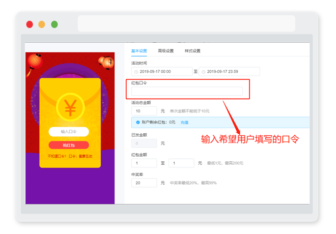Click the 账户剩余红包: 0元 text
Viewport: 336px width, 234px height.
point(158,122)
